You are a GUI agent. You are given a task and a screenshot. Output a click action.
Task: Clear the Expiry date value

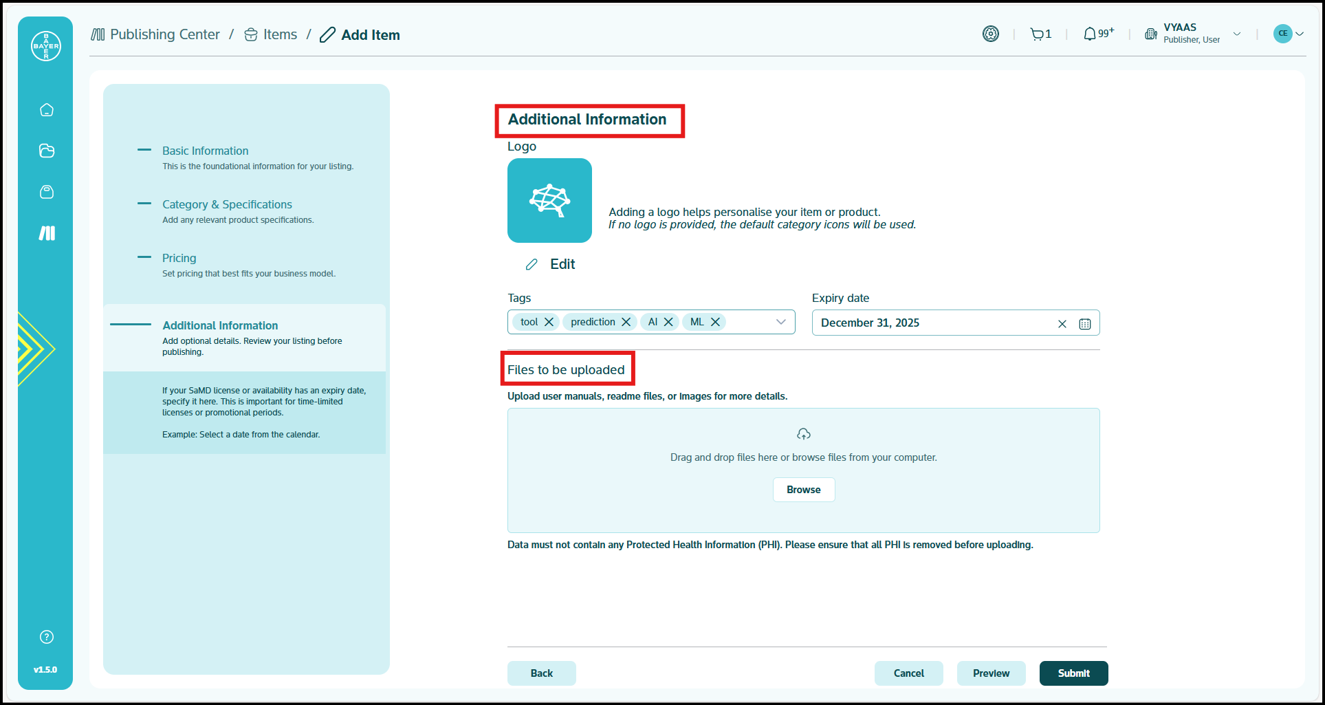(x=1062, y=324)
